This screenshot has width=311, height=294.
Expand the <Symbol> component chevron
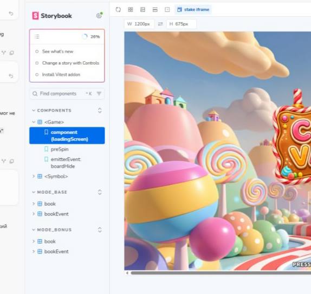point(34,176)
